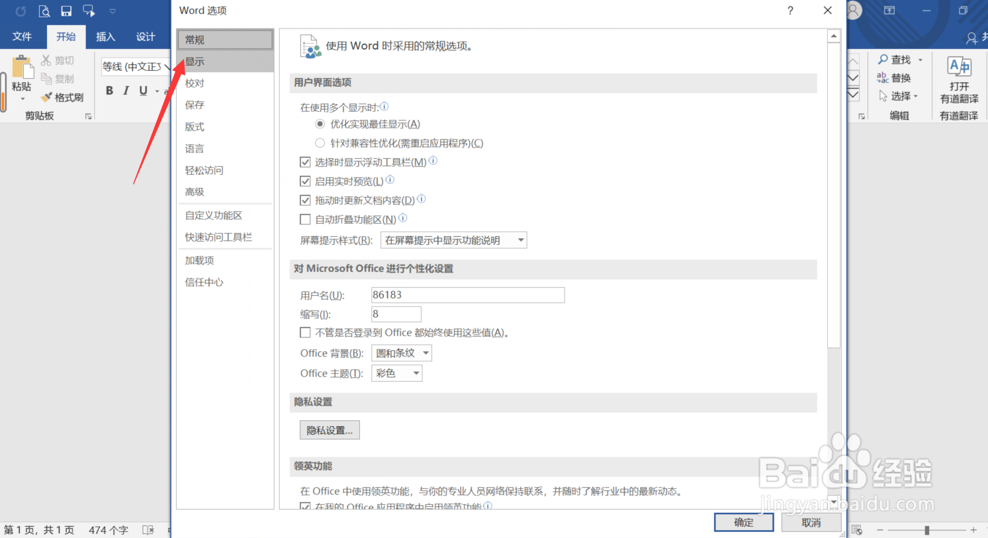
Task: Click the Select cursor icon
Action: (x=883, y=96)
